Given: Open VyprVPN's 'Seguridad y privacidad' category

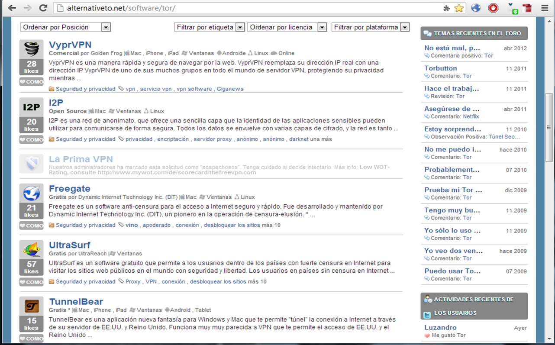Looking at the screenshot, I should click(86, 89).
